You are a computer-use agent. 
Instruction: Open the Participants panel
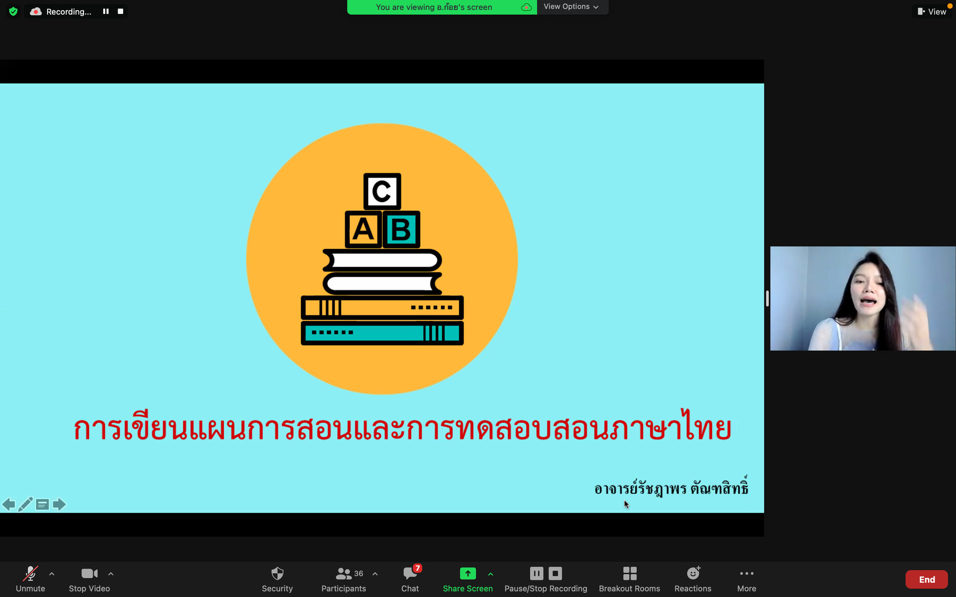[344, 579]
